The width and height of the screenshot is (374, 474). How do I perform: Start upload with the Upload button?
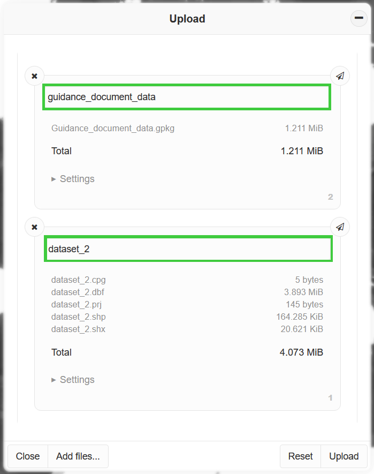coord(344,456)
